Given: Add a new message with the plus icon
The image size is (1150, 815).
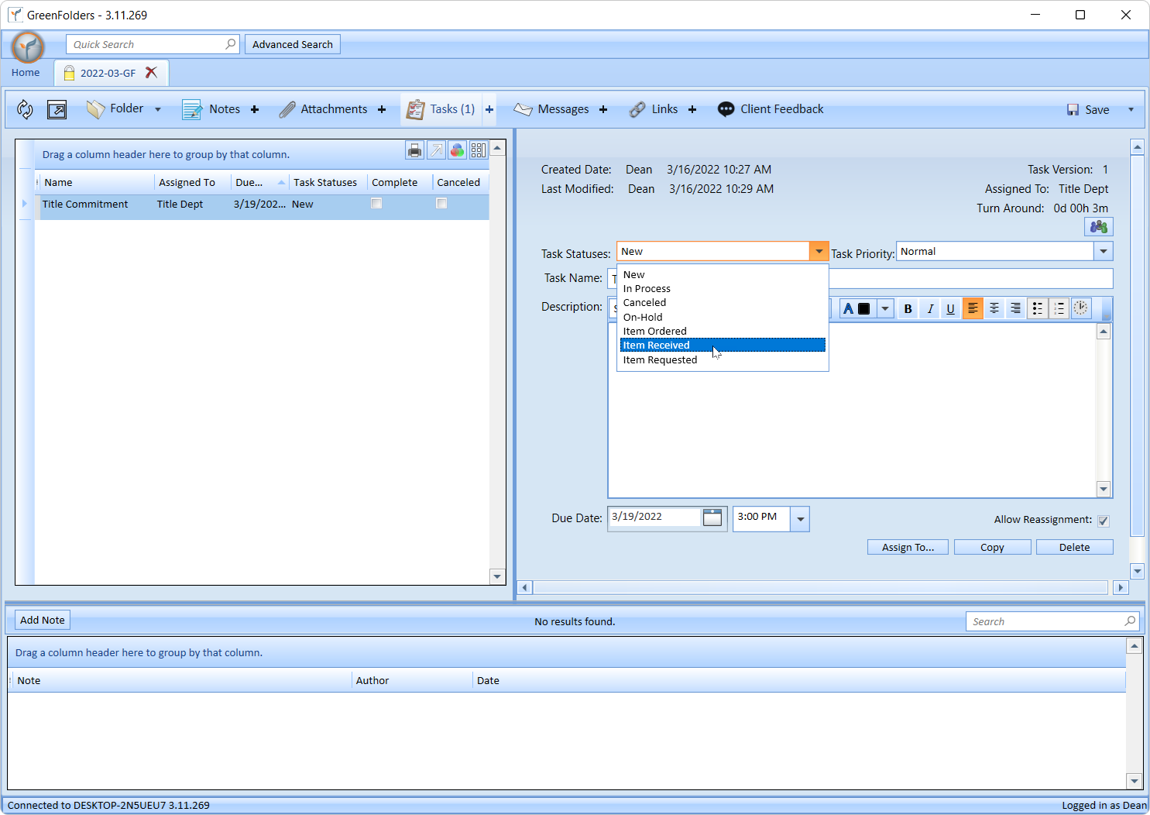Looking at the screenshot, I should [x=603, y=109].
